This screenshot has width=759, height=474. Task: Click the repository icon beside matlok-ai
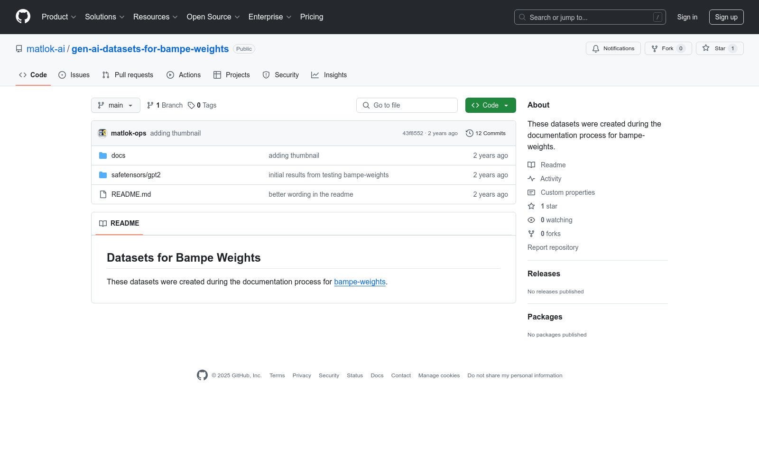(19, 49)
